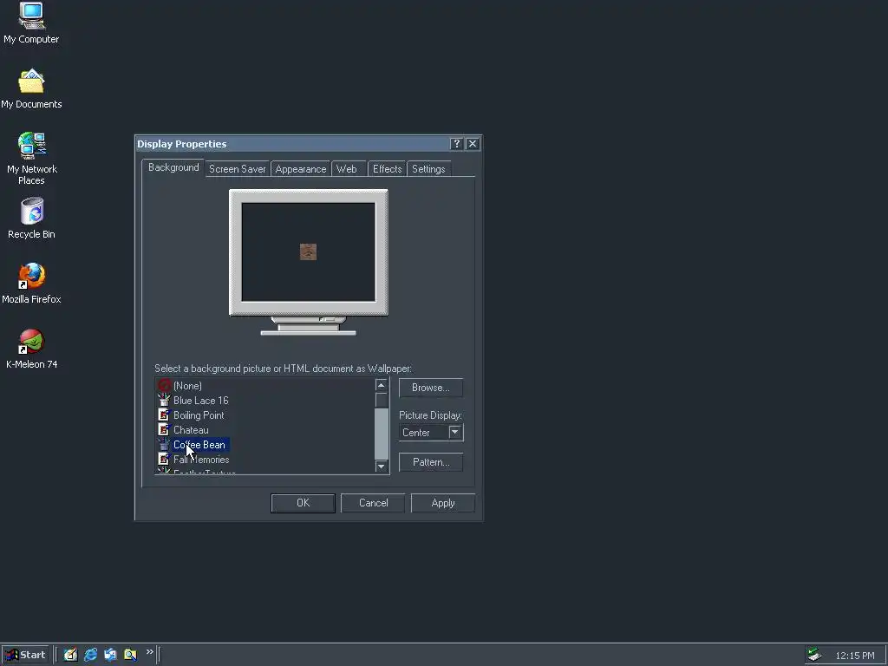The height and width of the screenshot is (666, 888).
Task: Select Boiling Point wallpaper
Action: point(199,415)
